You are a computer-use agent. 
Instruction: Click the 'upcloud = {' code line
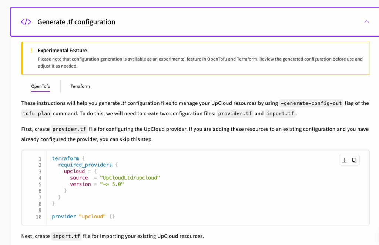point(80,172)
